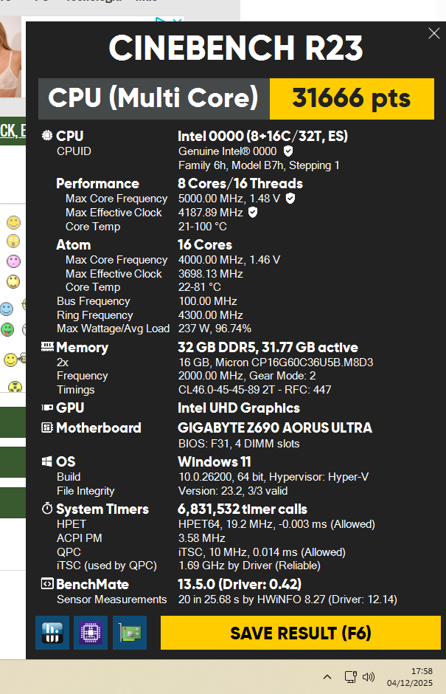Screen dimensions: 446x694
Task: Select the 21-100 °C core temp value
Action: click(x=203, y=227)
